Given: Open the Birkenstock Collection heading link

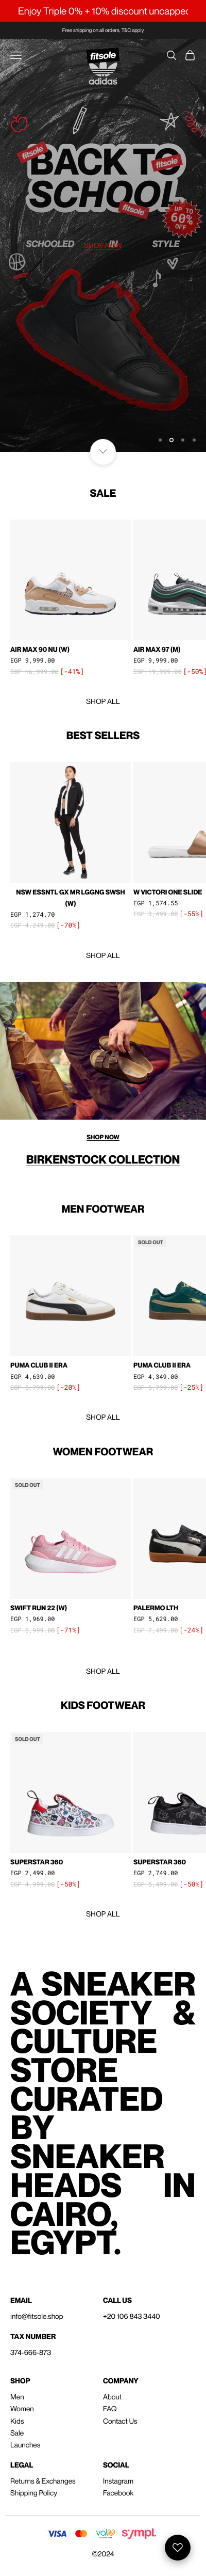Looking at the screenshot, I should (x=102, y=1160).
